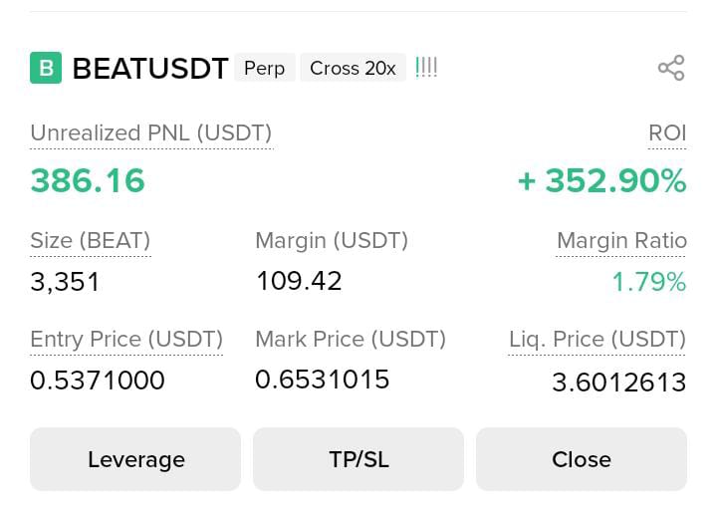This screenshot has height=512, width=717.
Task: Tap the 386.16 unrealized PNL value
Action: coord(88,181)
